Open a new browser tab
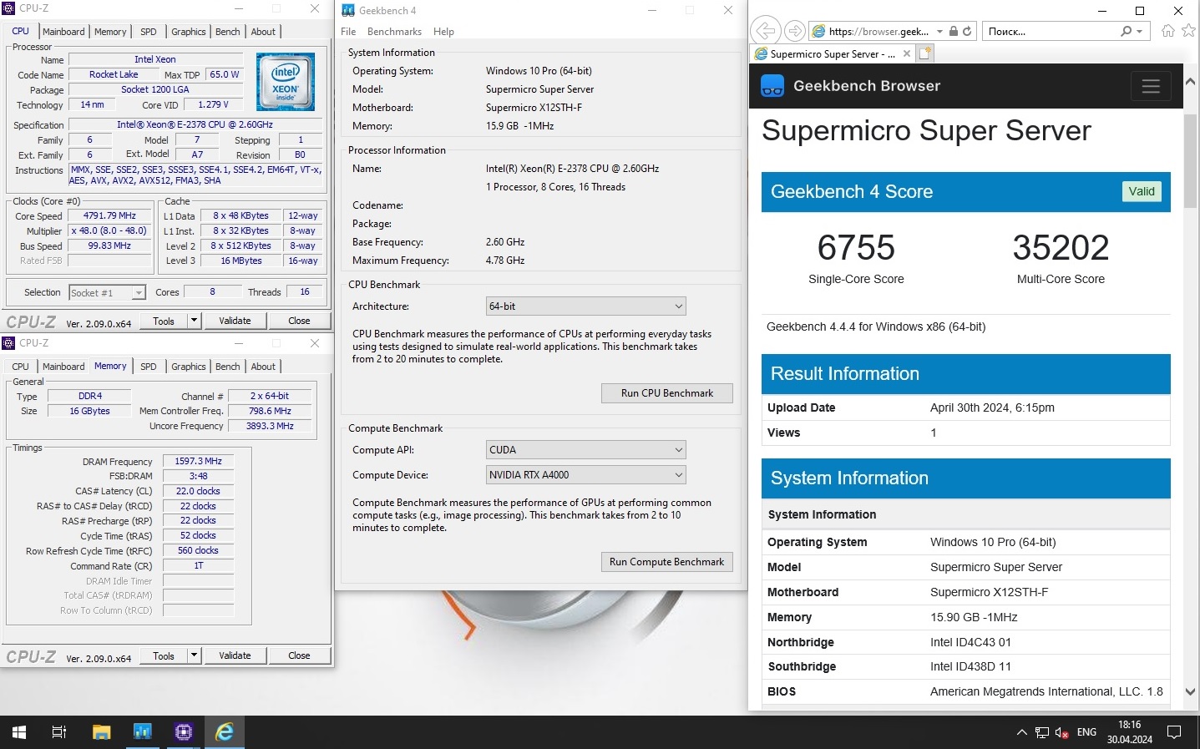The width and height of the screenshot is (1200, 749). pos(924,53)
